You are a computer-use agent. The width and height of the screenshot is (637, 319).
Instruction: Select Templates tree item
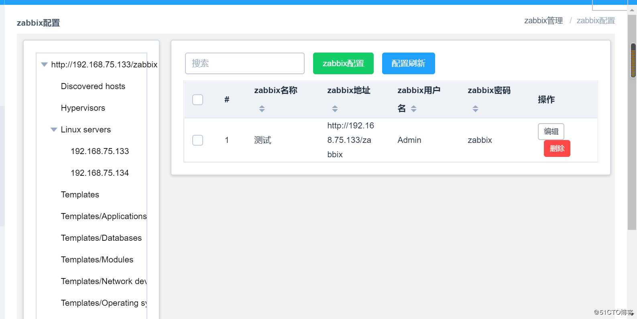tap(80, 195)
